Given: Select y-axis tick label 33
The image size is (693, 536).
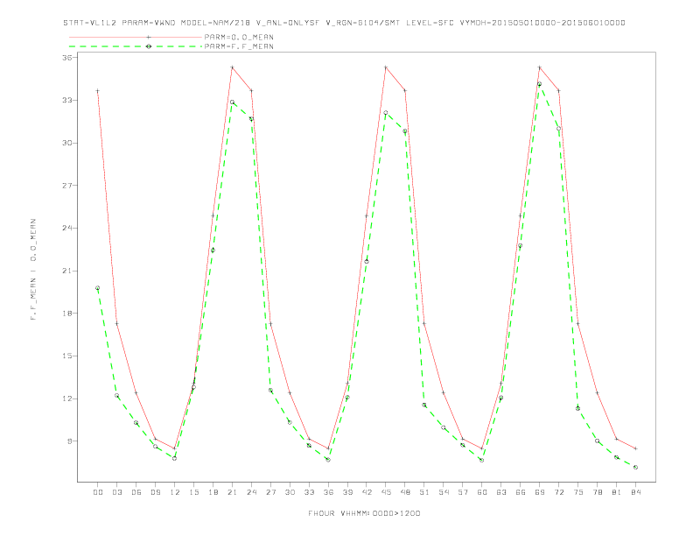Looking at the screenshot, I should [x=67, y=101].
